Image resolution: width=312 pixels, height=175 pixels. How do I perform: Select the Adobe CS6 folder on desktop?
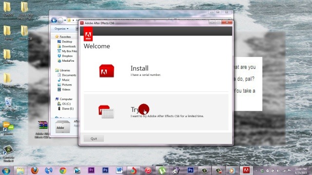point(25,33)
